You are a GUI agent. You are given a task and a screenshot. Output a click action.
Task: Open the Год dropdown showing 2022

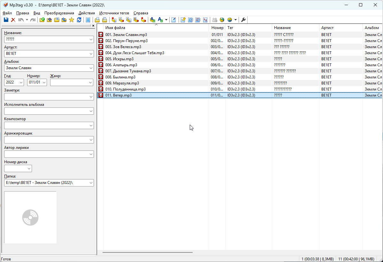(x=21, y=83)
